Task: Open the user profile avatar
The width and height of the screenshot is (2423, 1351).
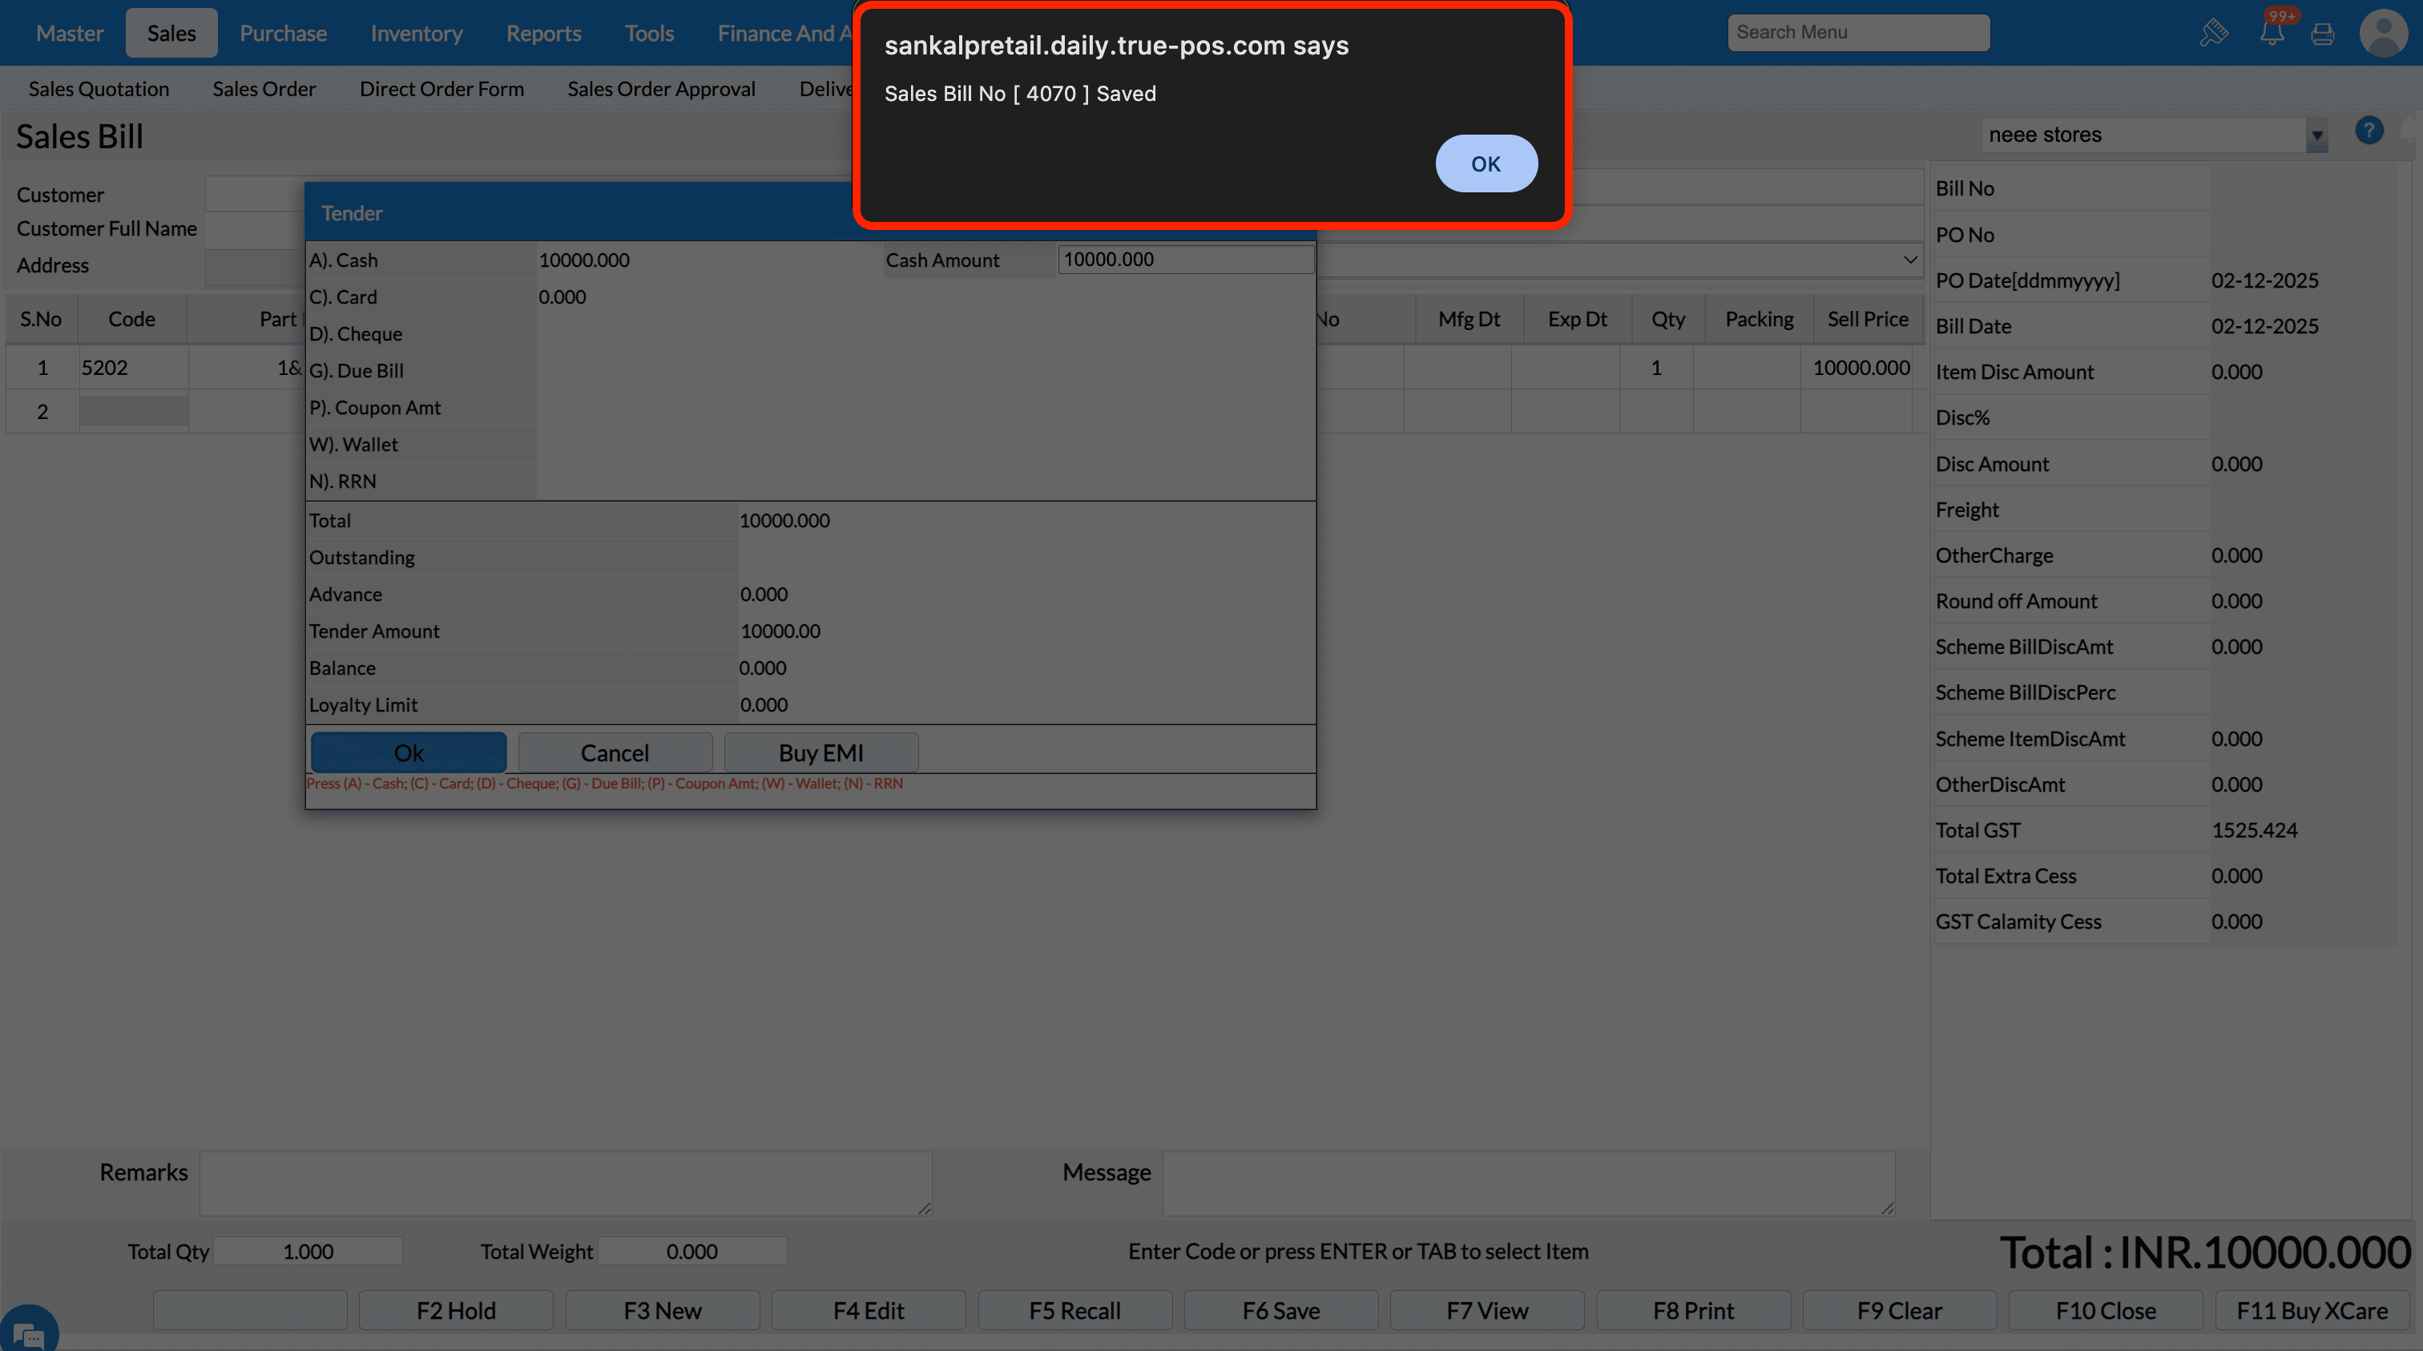Action: point(2384,33)
